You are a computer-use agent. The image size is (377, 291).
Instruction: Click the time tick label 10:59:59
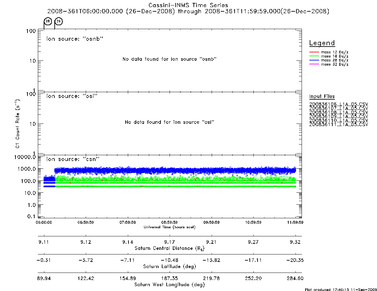[x=253, y=222]
